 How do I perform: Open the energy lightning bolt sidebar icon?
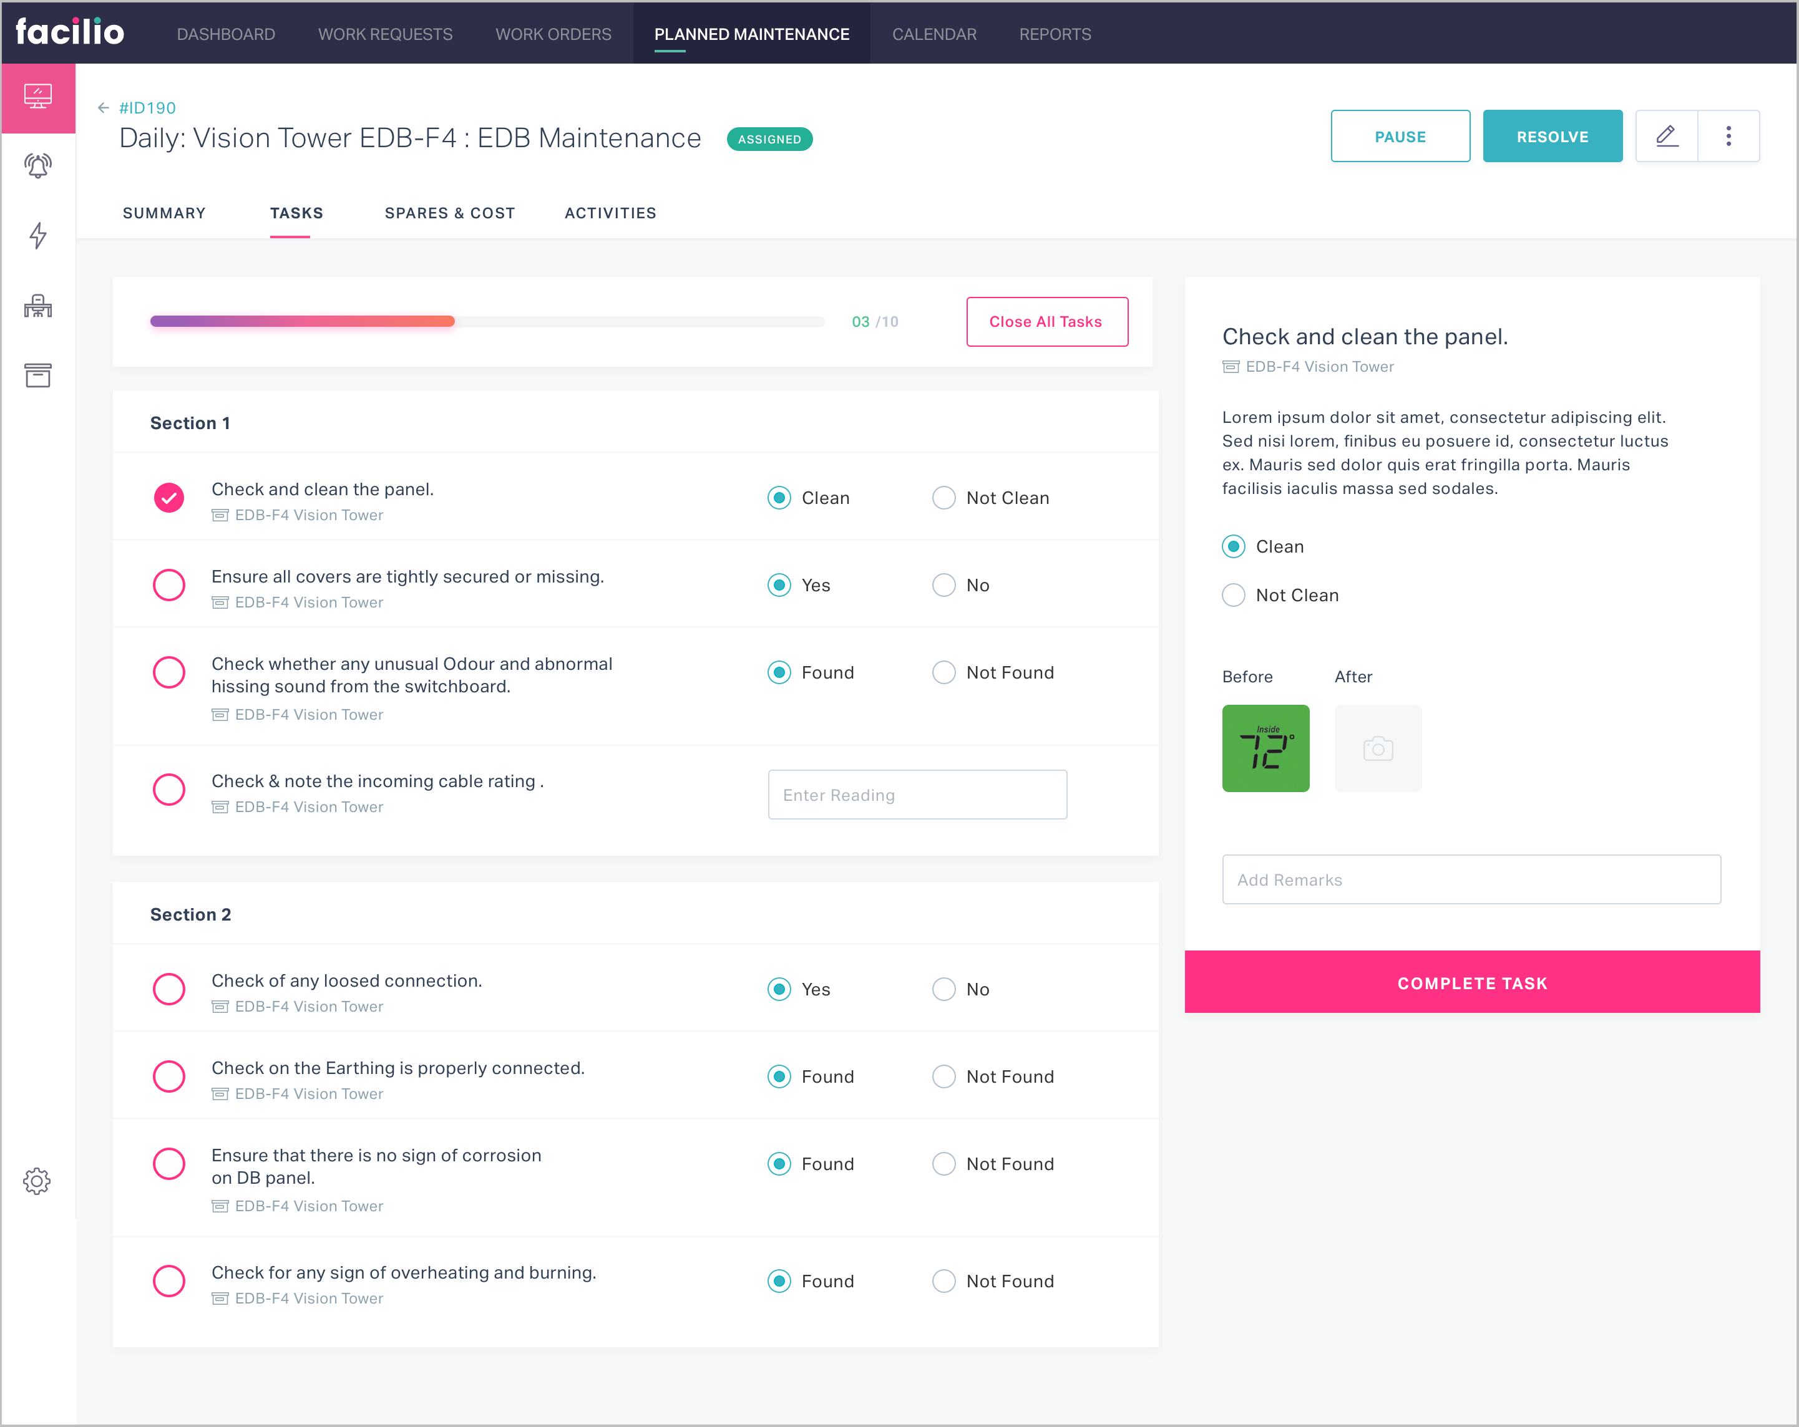37,235
